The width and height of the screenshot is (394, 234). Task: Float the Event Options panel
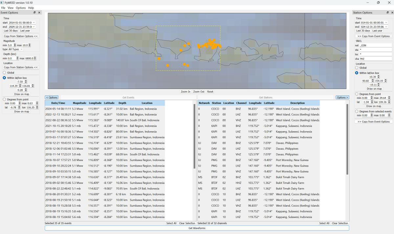point(34,12)
